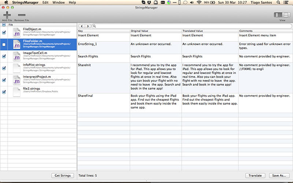Select the file2.strings file name
Viewport: 293px width, 183px height.
[31, 88]
